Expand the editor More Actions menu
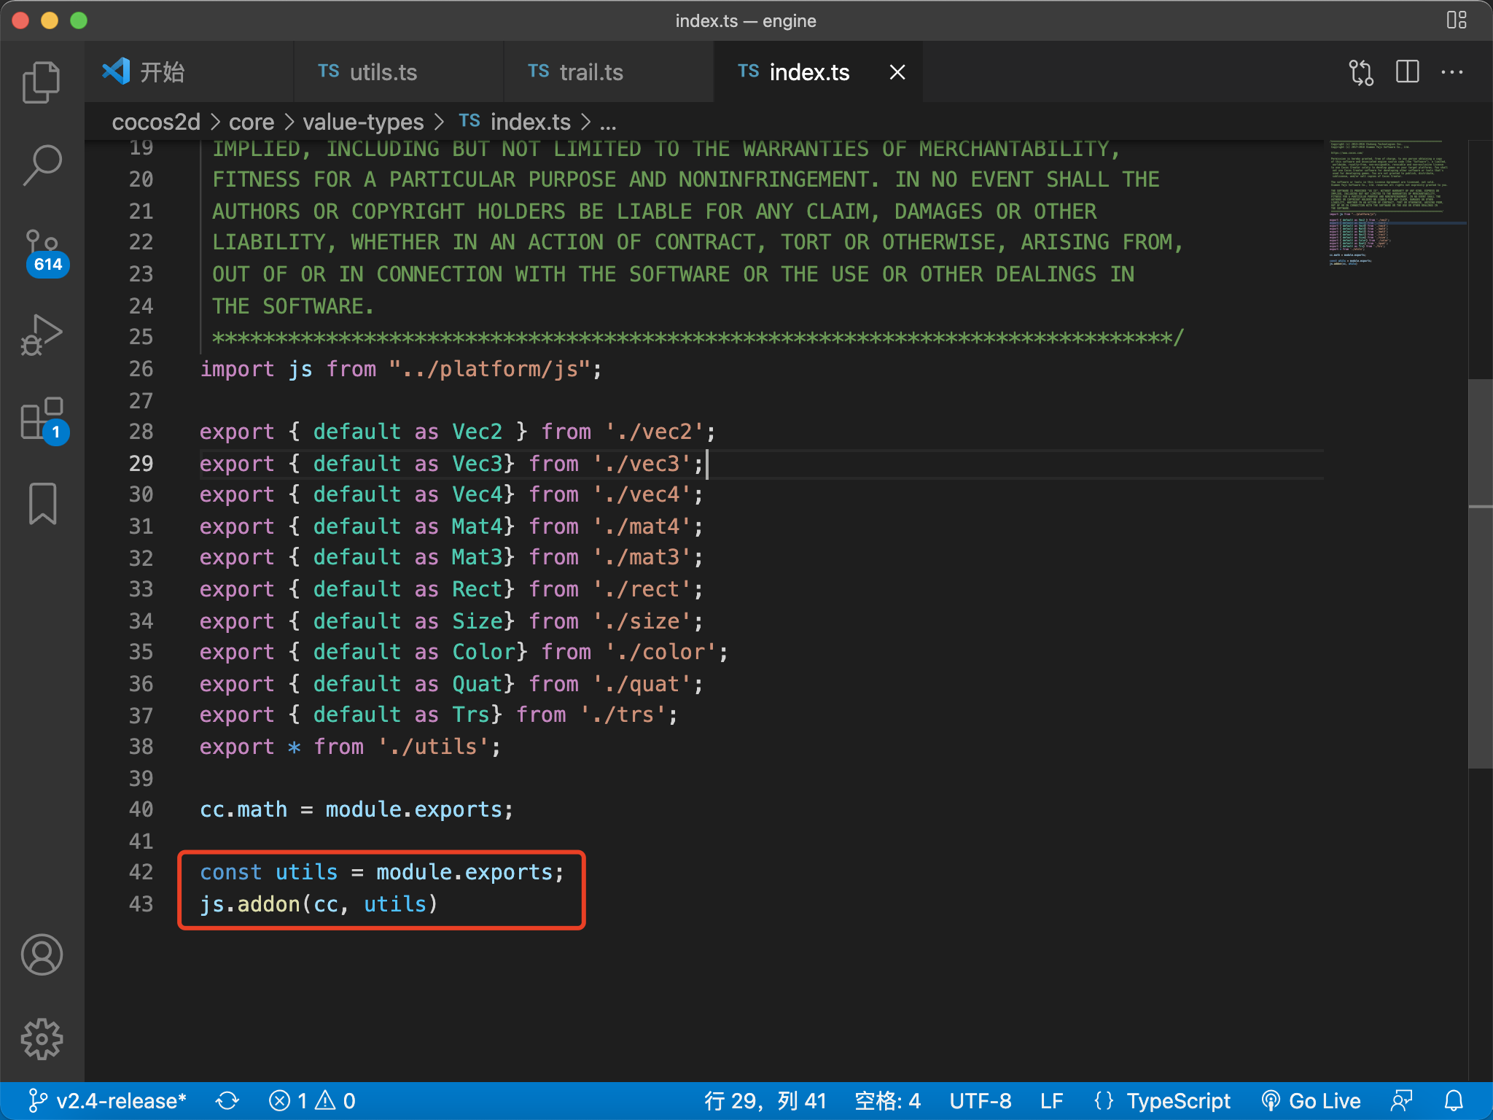 [x=1451, y=72]
